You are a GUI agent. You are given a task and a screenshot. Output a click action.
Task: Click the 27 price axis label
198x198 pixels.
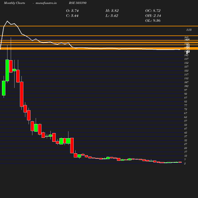pyautogui.click(x=186, y=144)
